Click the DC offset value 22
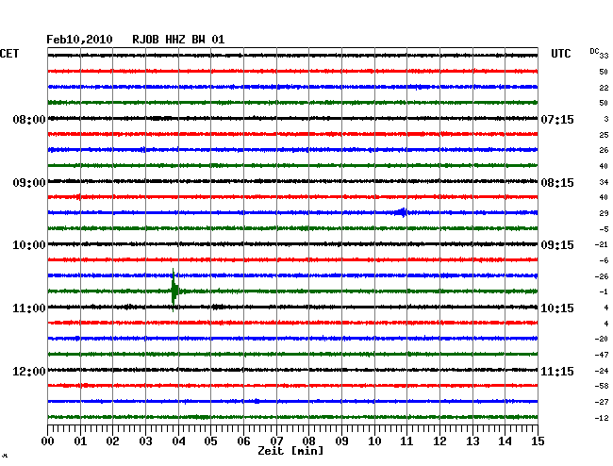Viewport: 613px width, 466px height. coord(604,88)
